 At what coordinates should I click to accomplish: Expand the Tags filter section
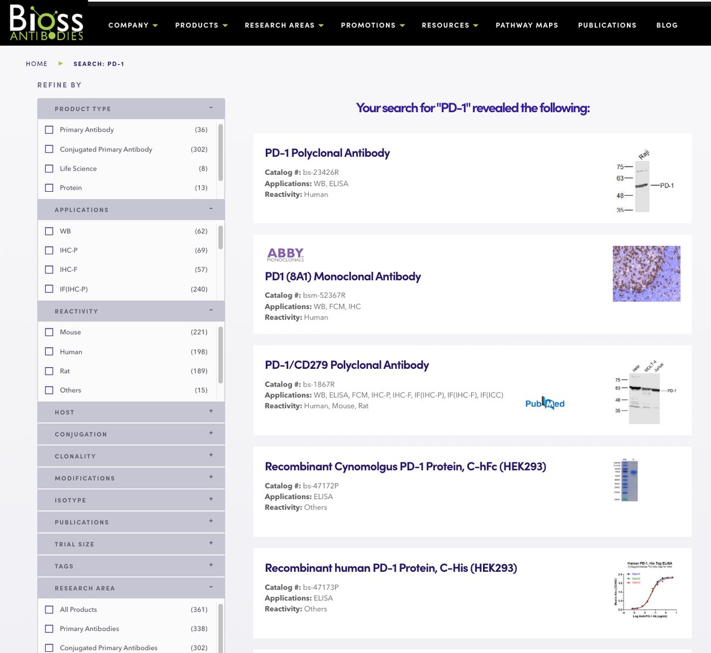131,566
